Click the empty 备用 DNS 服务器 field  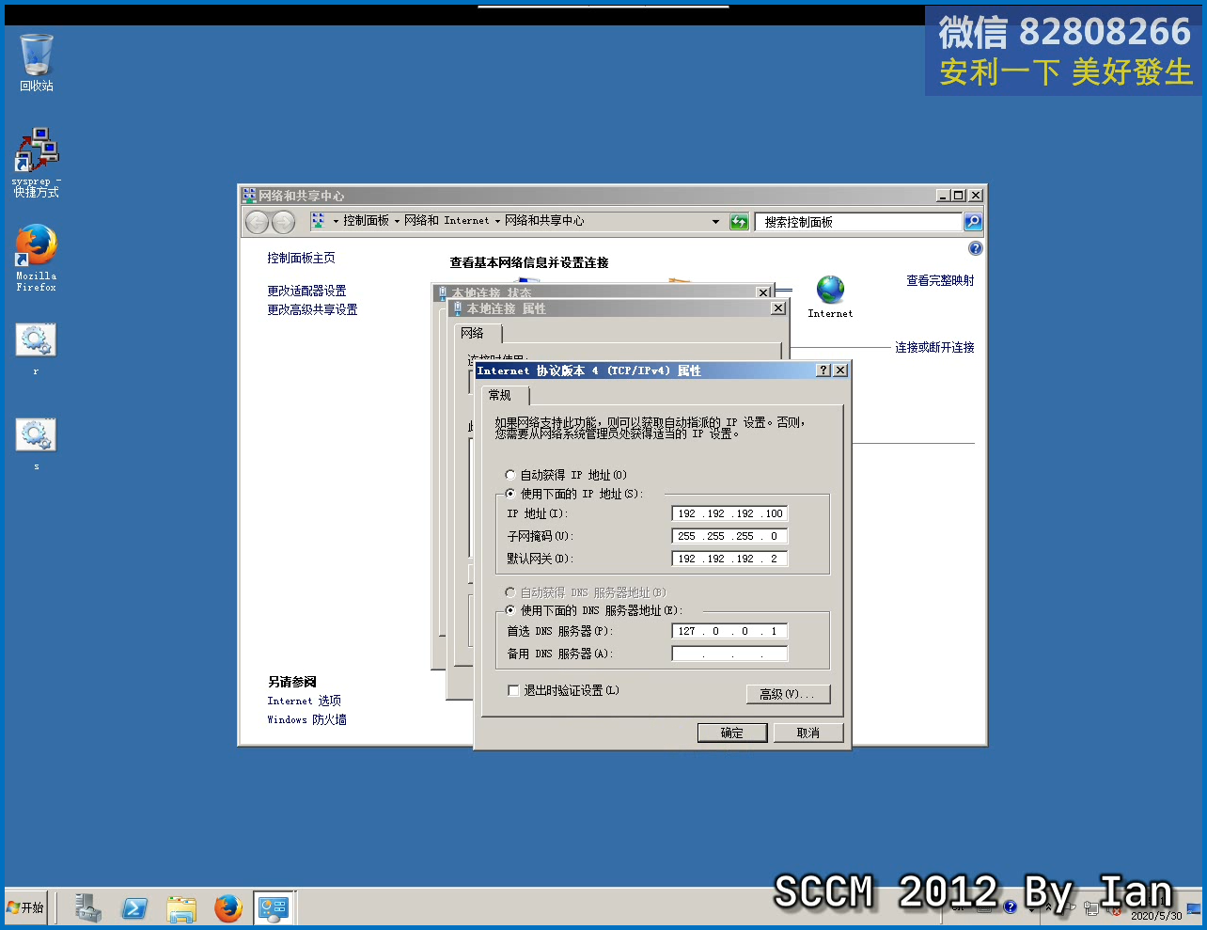coord(729,654)
